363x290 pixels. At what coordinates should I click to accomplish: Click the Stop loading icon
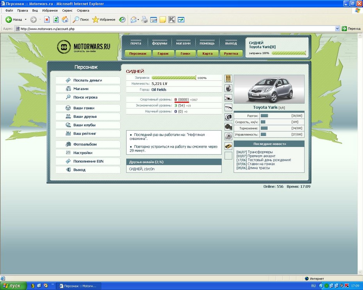click(x=47, y=19)
